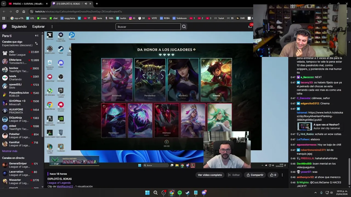This screenshot has height=197, width=351.
Task: Open the tairamai clip link in chat
Action: point(320,116)
